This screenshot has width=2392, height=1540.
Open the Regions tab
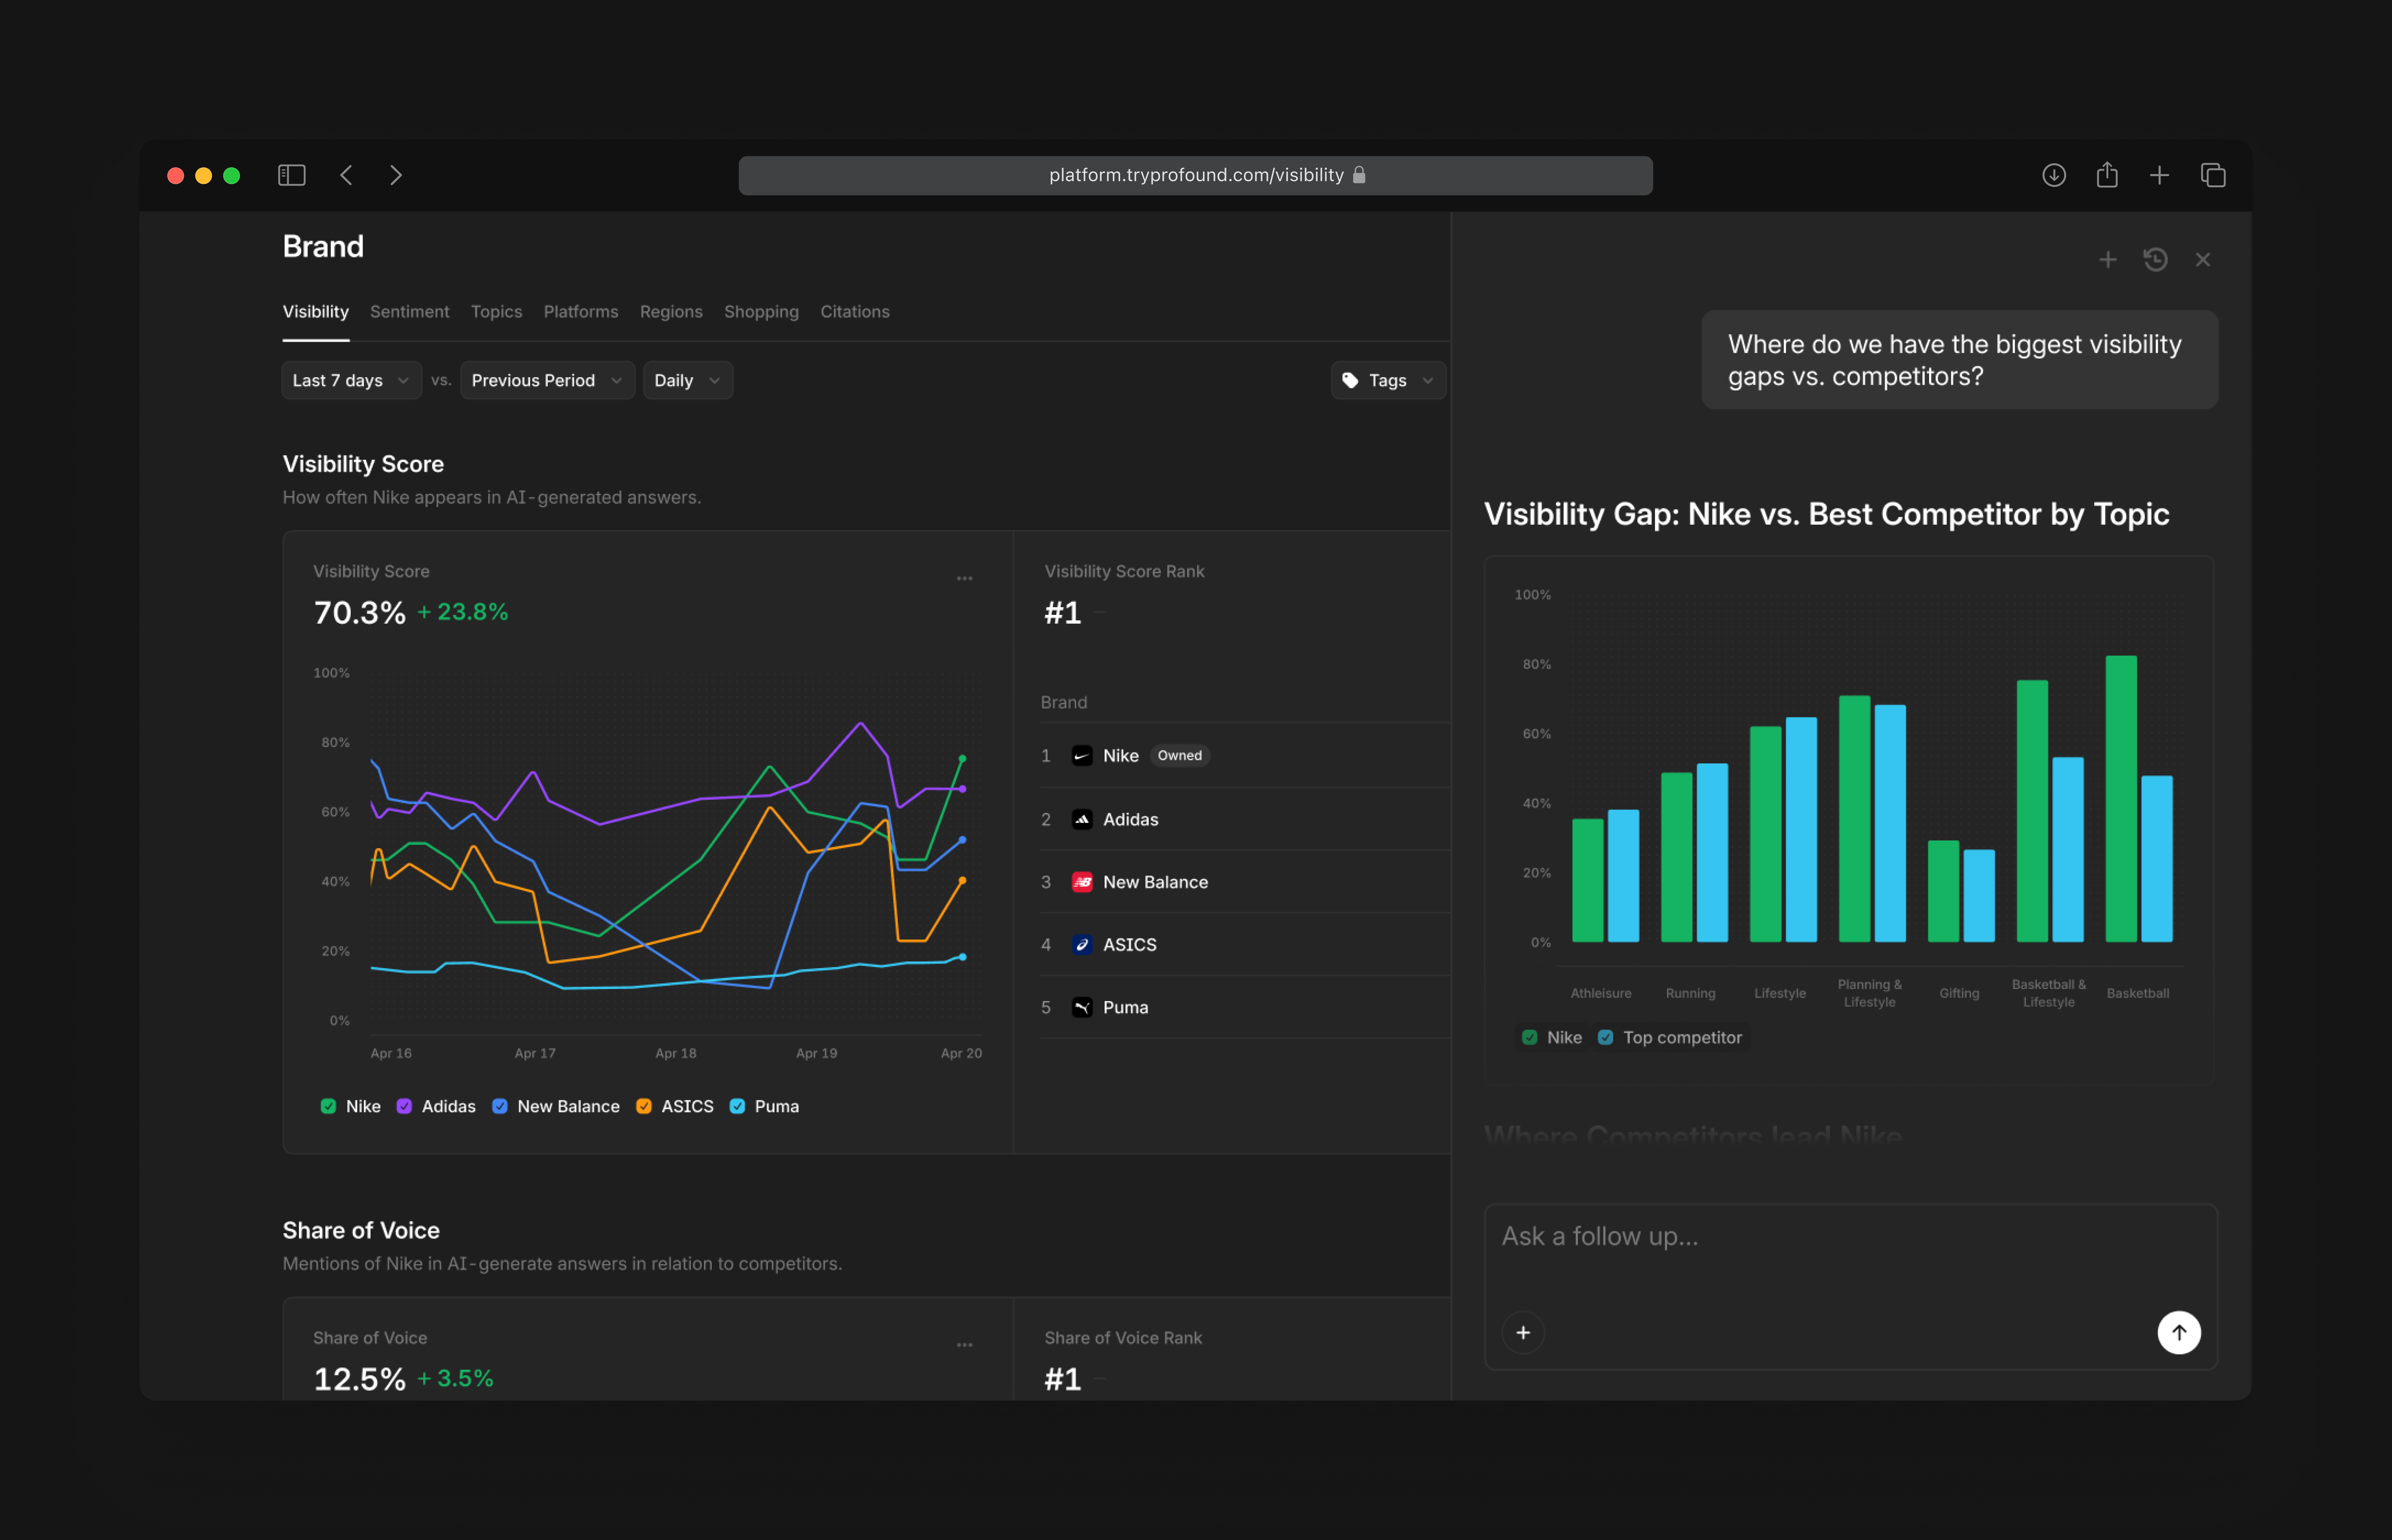coord(671,312)
